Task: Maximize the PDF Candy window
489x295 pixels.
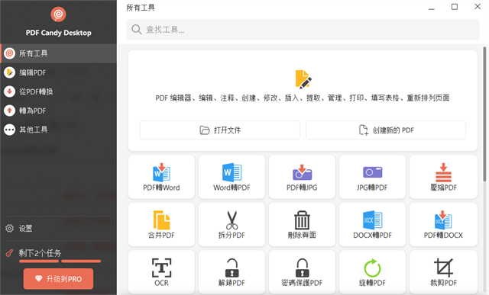Action: click(455, 7)
